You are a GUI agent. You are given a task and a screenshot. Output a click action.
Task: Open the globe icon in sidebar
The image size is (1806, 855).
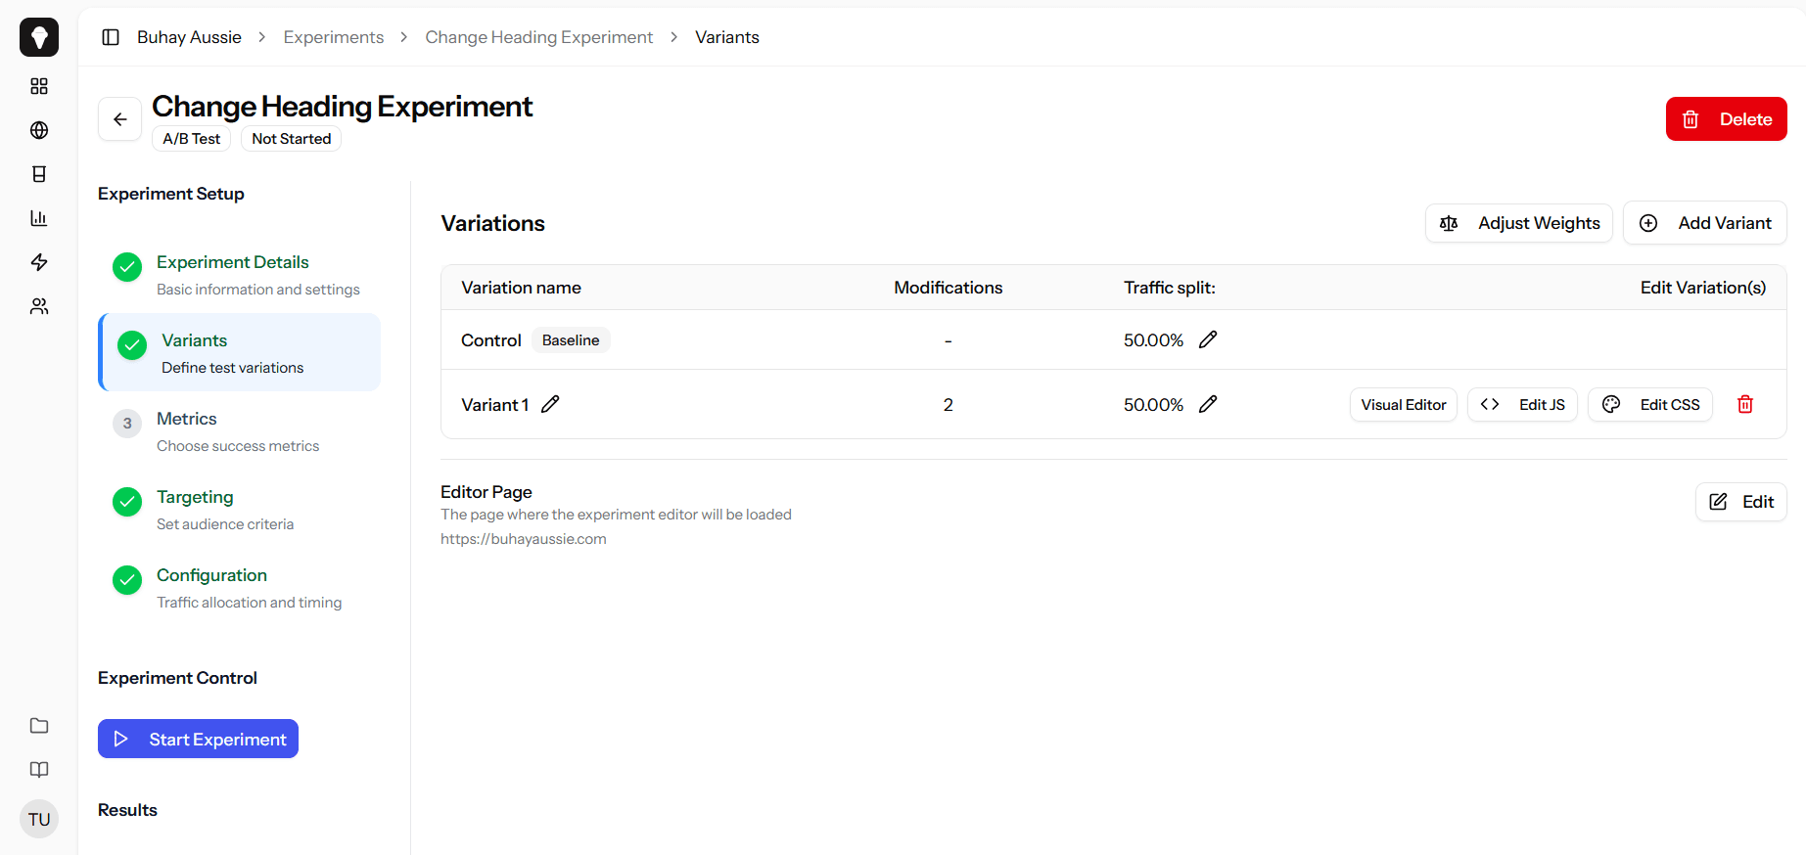tap(39, 130)
